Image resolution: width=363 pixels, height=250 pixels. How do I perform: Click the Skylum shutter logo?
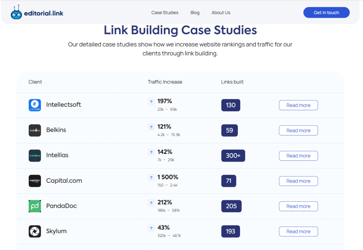pyautogui.click(x=35, y=231)
